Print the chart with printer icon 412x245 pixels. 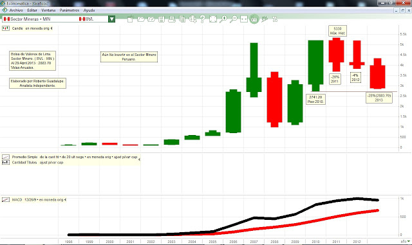point(172,19)
